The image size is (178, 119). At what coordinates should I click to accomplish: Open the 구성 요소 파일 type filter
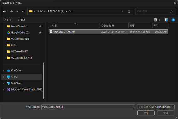point(156,107)
